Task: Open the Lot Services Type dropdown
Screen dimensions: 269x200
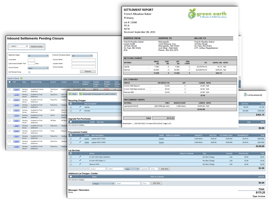Action: click(132, 169)
